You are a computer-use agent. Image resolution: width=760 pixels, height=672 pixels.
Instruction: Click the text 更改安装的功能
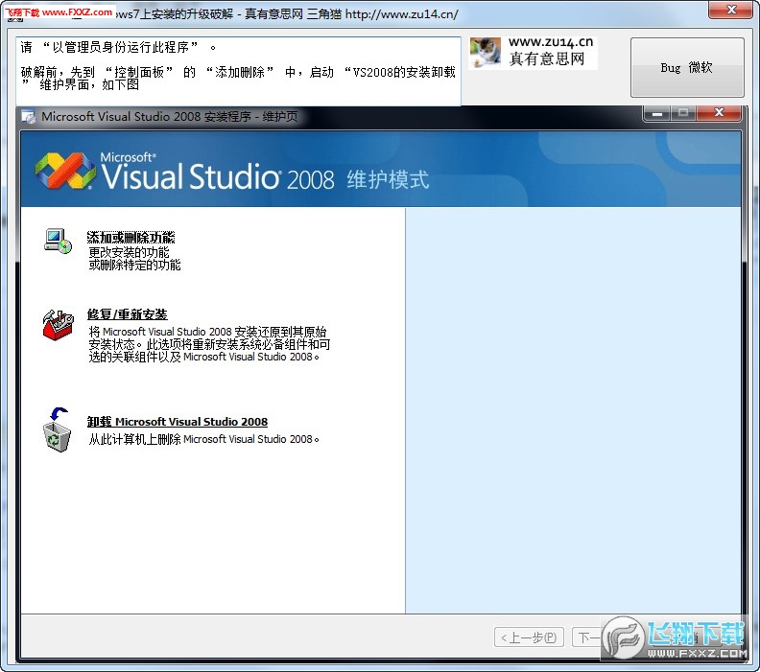129,252
